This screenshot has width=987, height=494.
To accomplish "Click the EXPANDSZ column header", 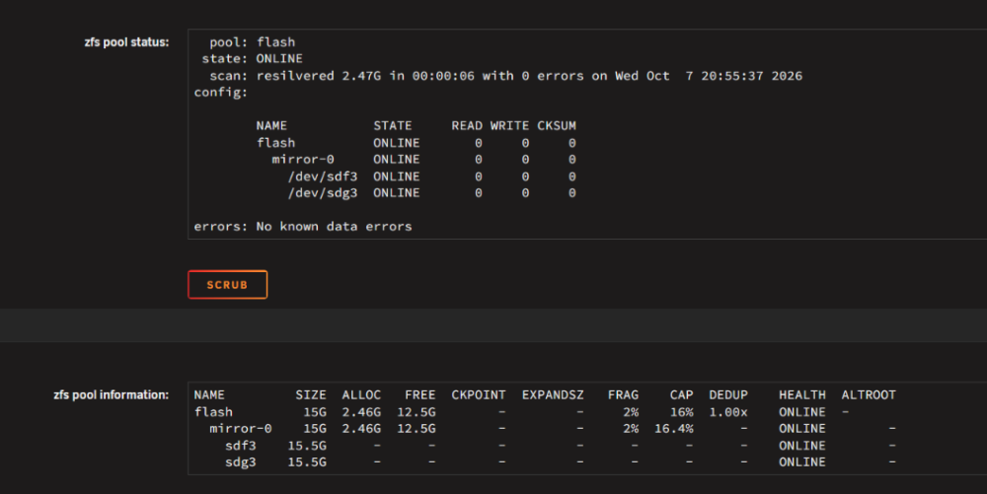I will pyautogui.click(x=553, y=394).
